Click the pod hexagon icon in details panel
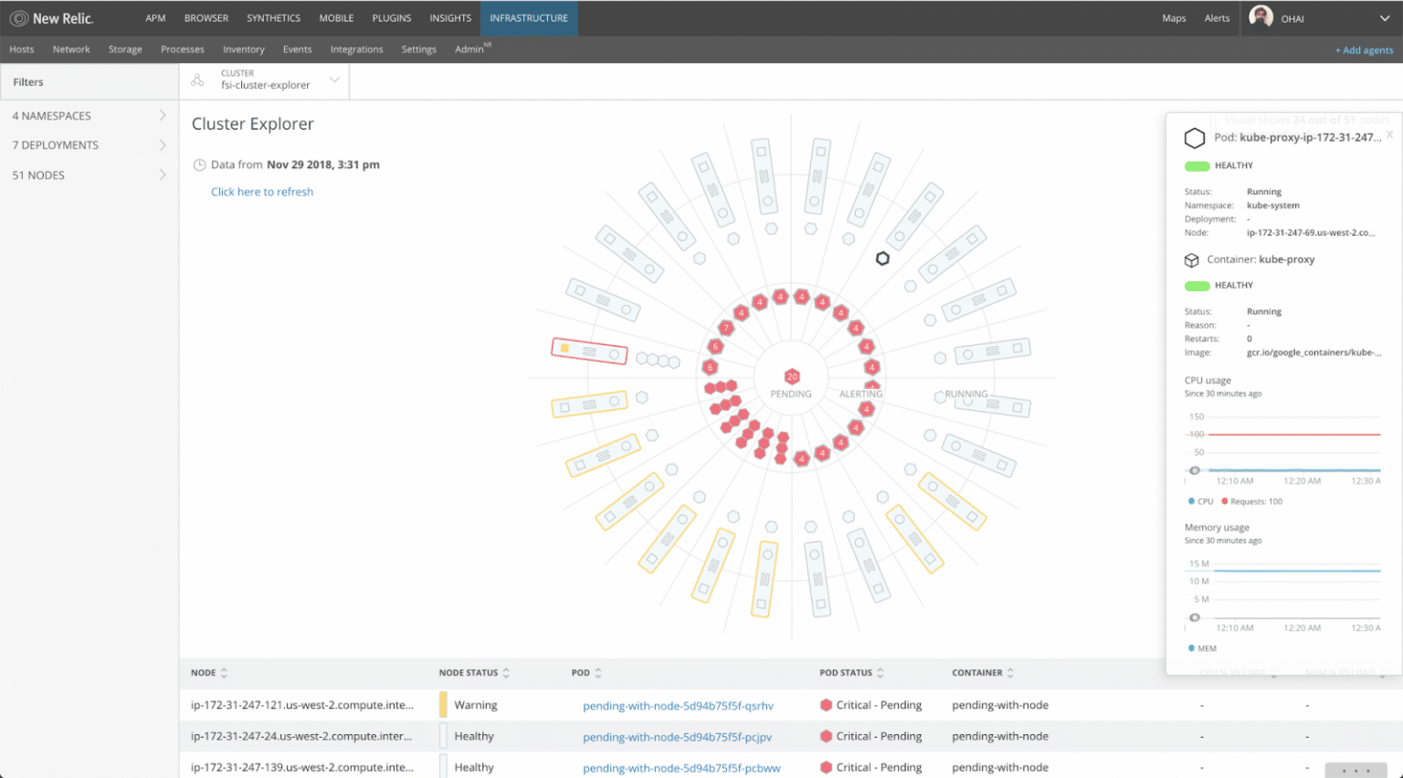This screenshot has width=1403, height=778. [1195, 138]
